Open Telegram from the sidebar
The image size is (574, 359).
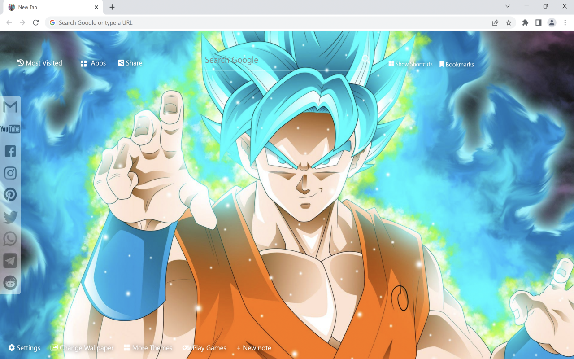point(10,261)
